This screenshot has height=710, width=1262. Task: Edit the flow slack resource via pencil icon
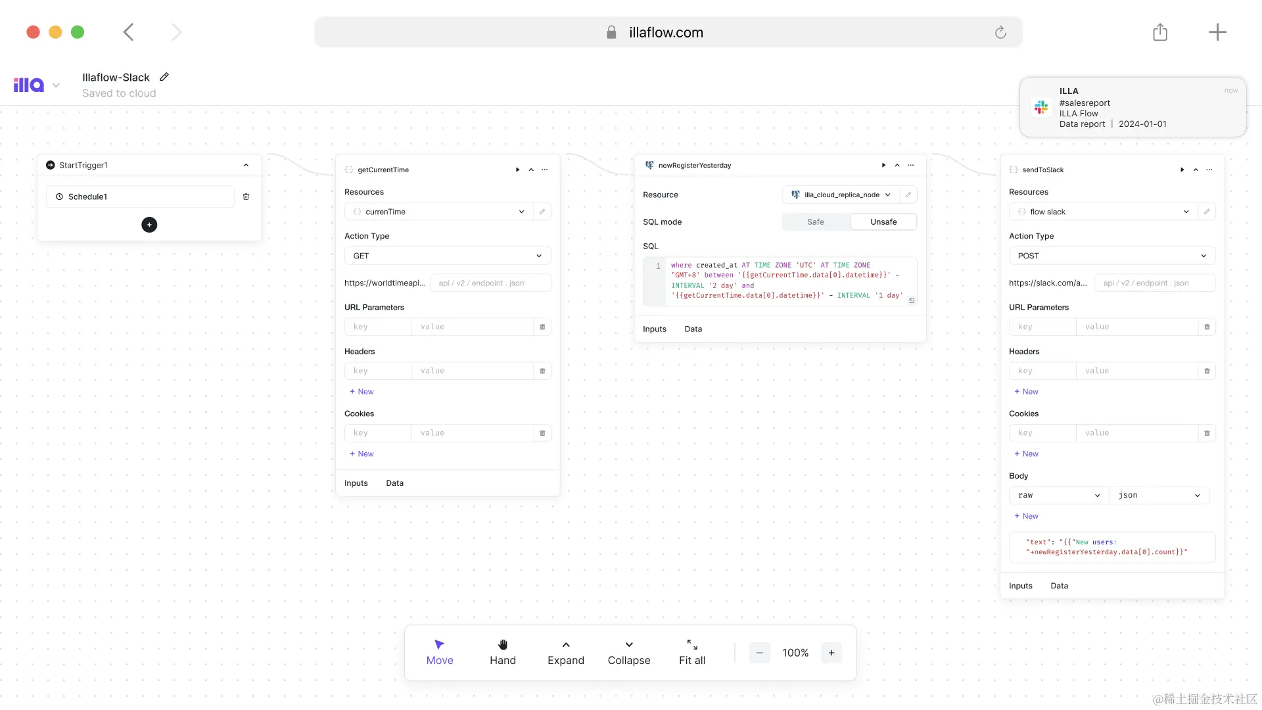coord(1208,212)
